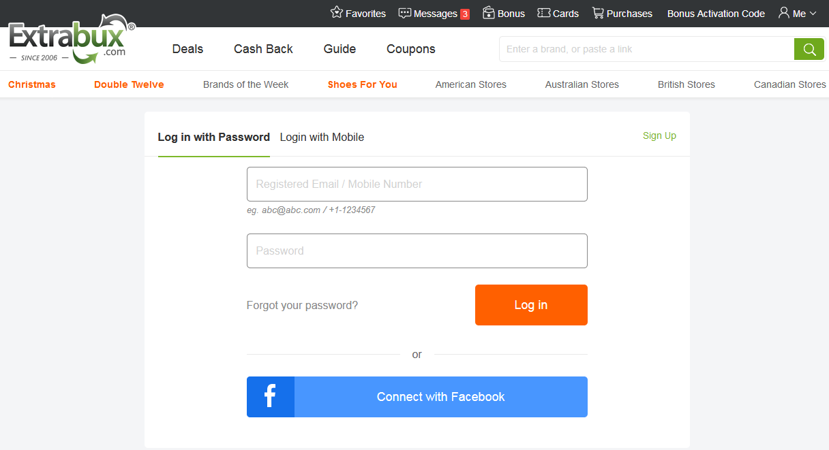Focus the Registered Email or Mobile field
Viewport: 829px width, 450px height.
pyautogui.click(x=417, y=184)
